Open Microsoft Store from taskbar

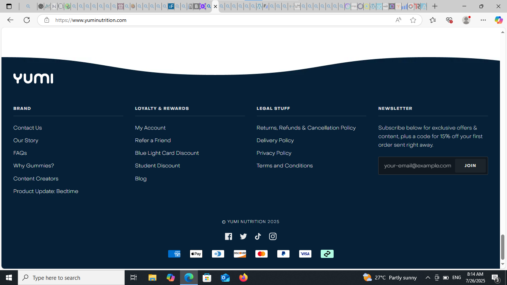click(207, 278)
